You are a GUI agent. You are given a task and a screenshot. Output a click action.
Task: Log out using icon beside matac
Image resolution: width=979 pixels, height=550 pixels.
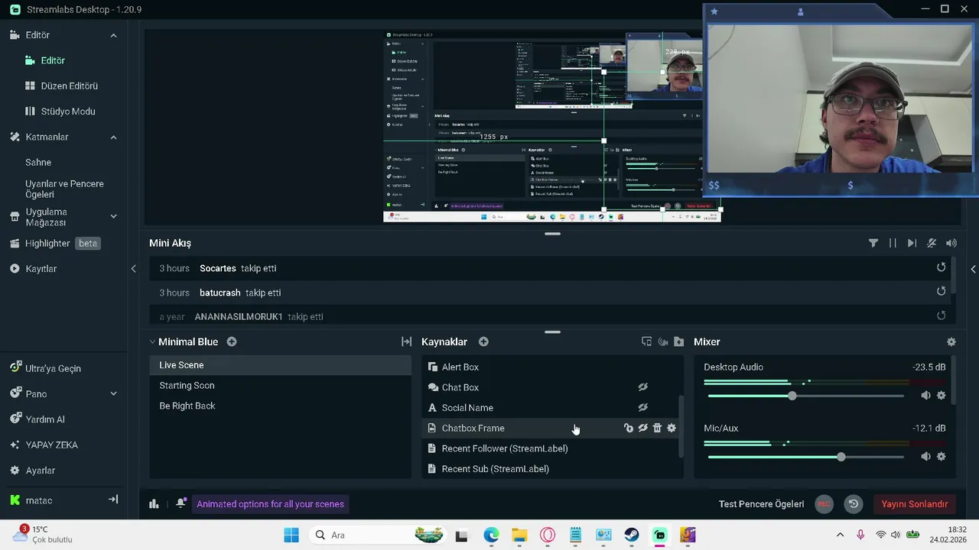click(x=112, y=500)
